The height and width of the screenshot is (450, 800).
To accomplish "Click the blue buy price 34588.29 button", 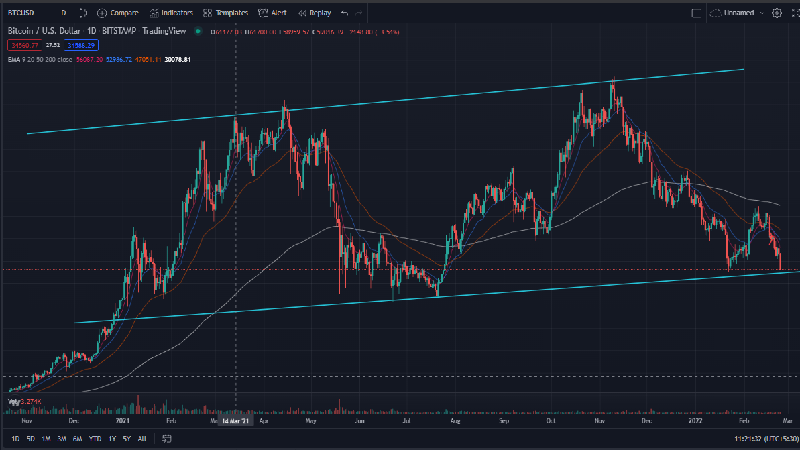I will (81, 45).
